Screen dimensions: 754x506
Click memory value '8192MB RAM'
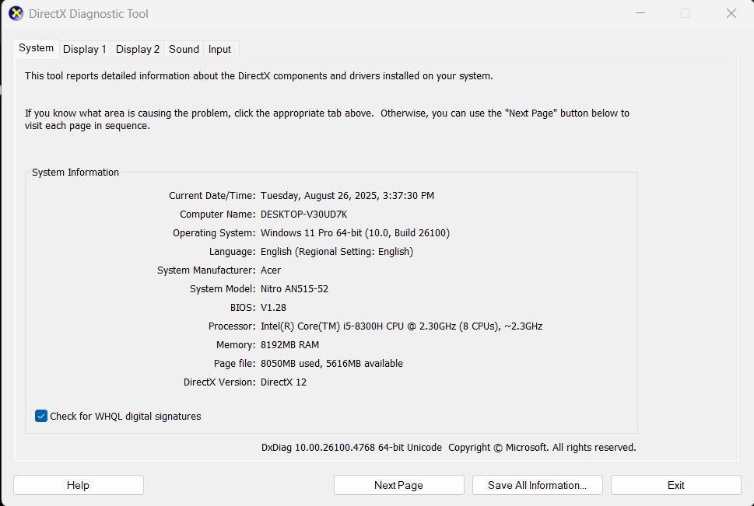(x=290, y=345)
